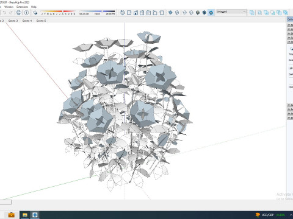Select Hidden Line face style
293x219 pixels.
[x=191, y=13]
